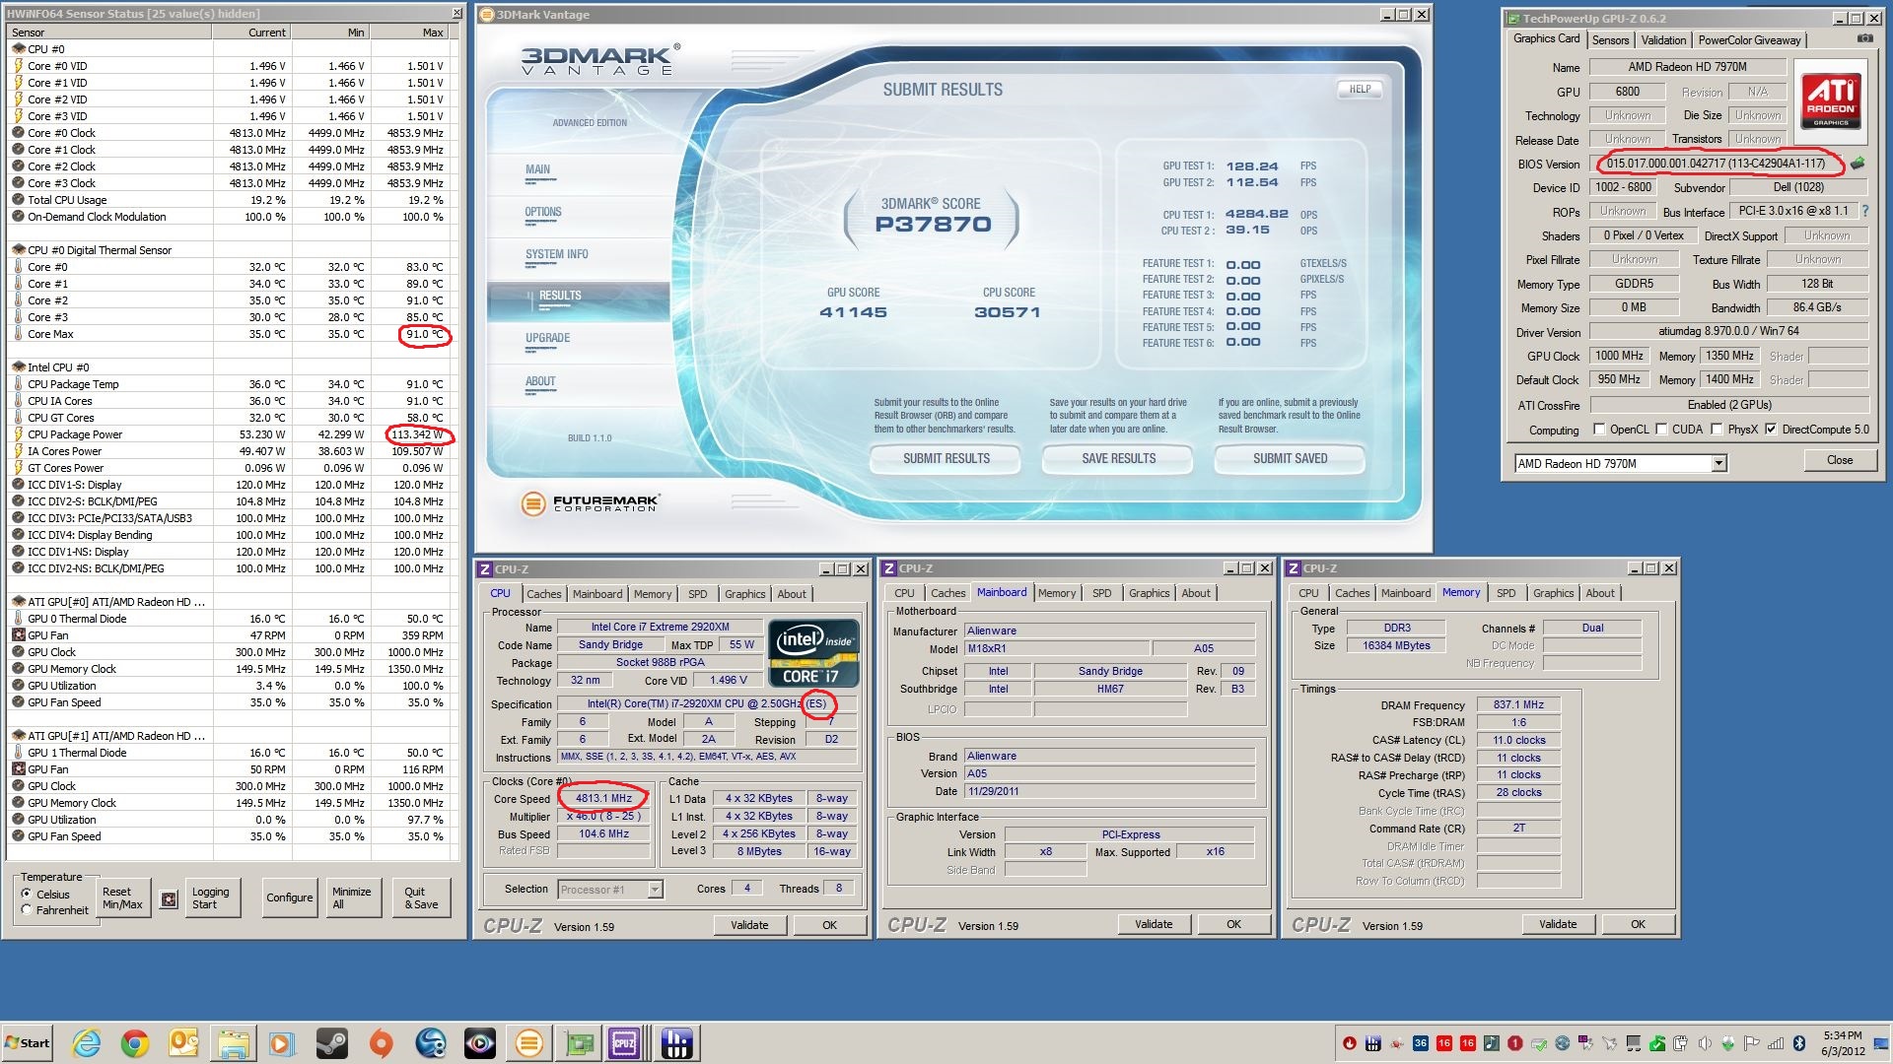Toggle the DirectCompute 5.0 checkbox

click(x=1771, y=430)
